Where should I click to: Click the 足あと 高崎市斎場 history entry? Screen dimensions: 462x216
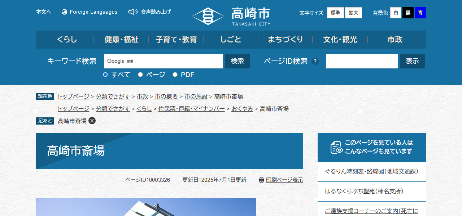72,121
